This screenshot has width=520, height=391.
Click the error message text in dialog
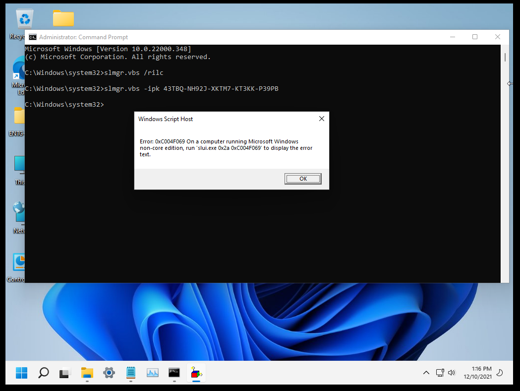point(226,148)
